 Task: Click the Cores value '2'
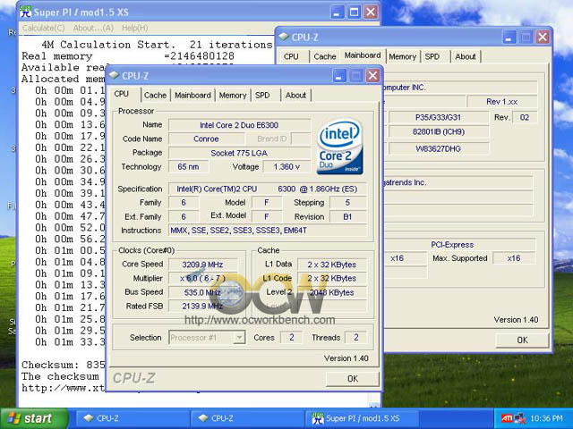[291, 338]
